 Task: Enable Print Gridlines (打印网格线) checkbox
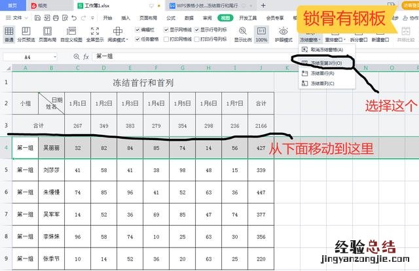pyautogui.click(x=166, y=39)
